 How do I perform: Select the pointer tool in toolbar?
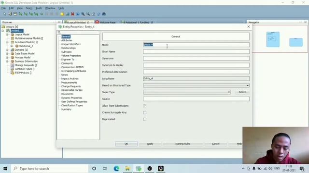pos(4,14)
